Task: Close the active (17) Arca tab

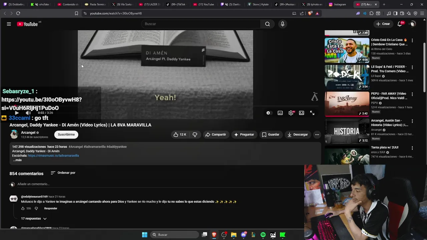Action: coord(376,4)
